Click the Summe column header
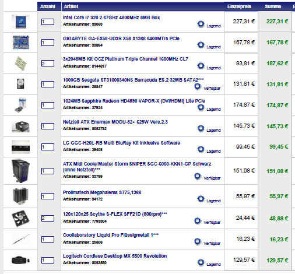Image resolution: width=295 pixels, height=274 pixels. point(273,6)
